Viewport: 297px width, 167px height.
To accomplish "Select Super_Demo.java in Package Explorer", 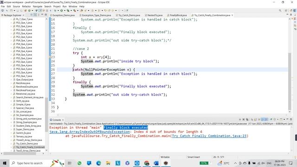I will point(25,129).
